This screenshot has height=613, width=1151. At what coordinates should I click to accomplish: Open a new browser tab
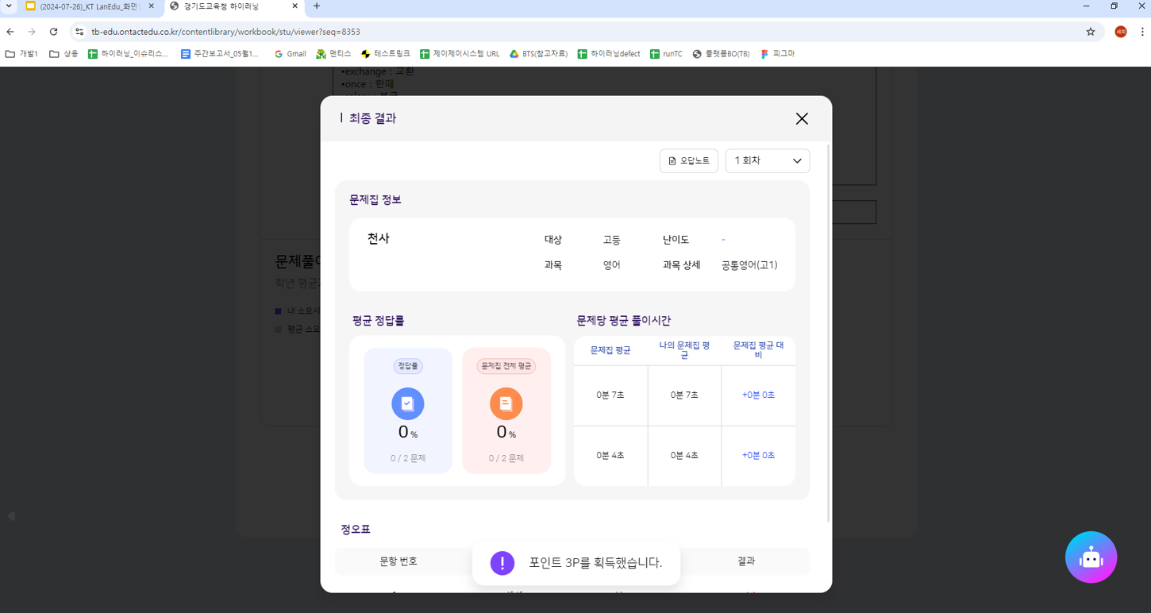[317, 6]
